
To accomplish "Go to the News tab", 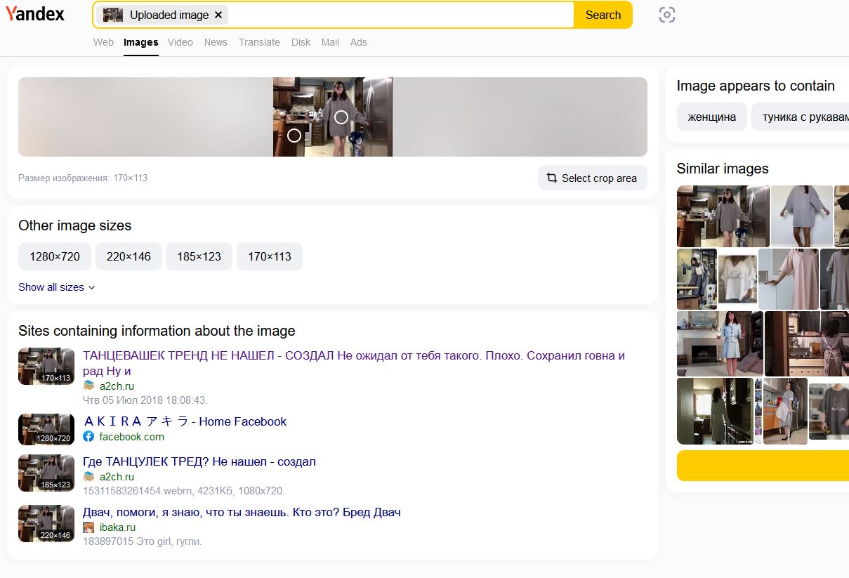I will point(216,42).
